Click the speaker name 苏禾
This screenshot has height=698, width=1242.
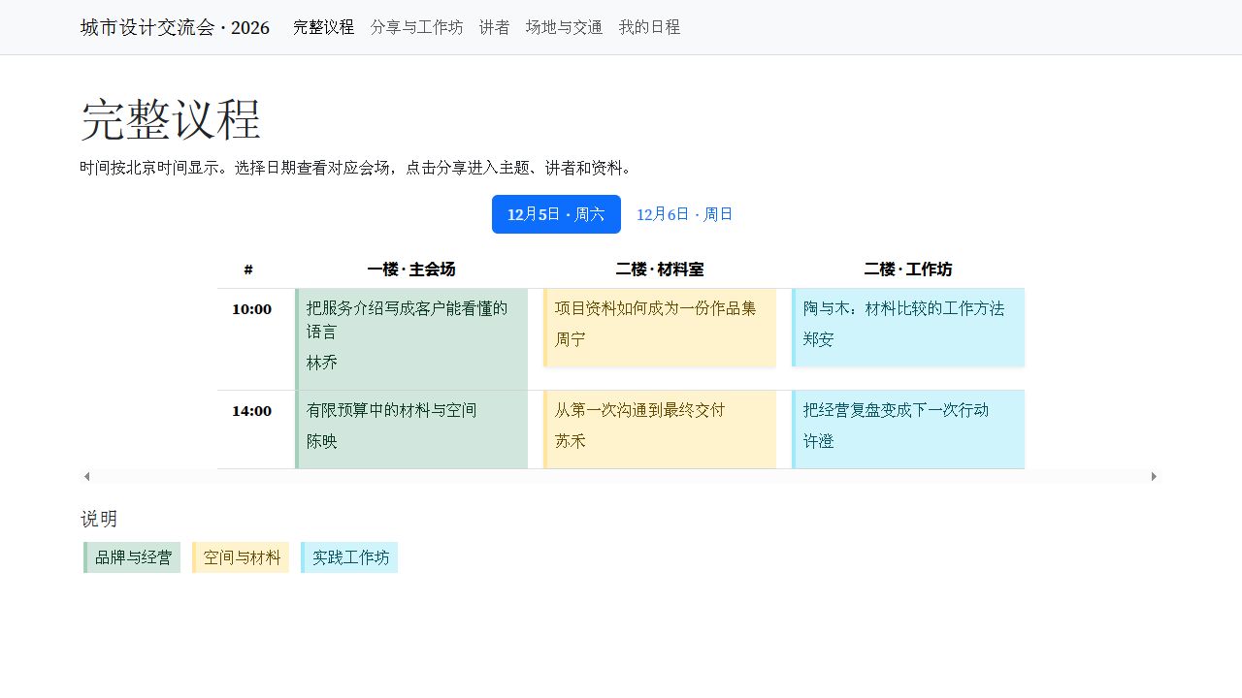point(571,441)
